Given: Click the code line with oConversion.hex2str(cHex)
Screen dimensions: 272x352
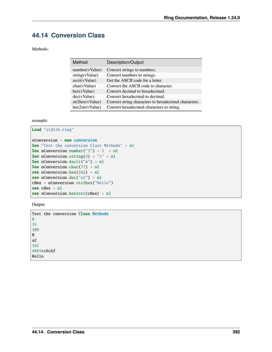Looking at the screenshot, I should (x=71, y=194).
